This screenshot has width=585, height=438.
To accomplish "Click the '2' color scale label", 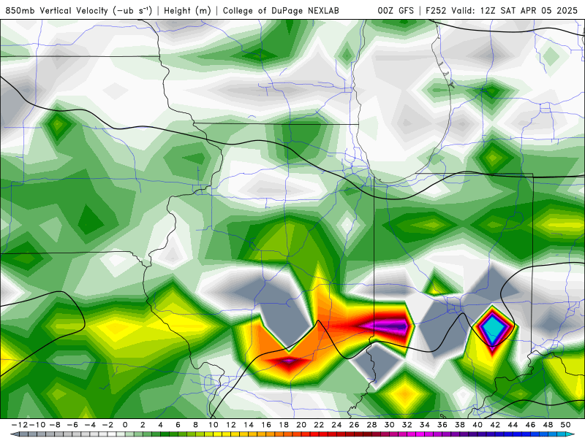I will [x=143, y=425].
